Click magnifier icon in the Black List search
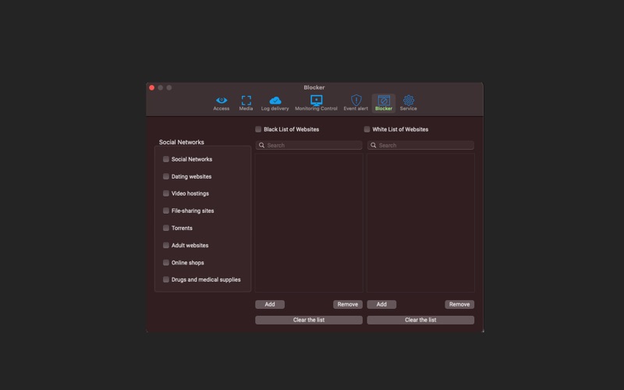This screenshot has height=390, width=624. (261, 145)
